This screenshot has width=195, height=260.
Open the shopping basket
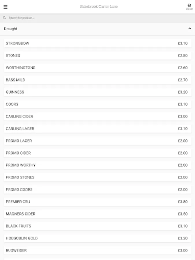[189, 5]
